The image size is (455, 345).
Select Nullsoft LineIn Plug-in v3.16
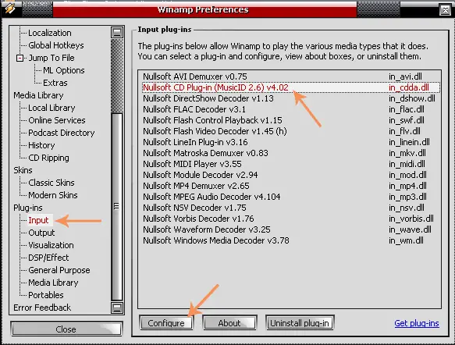click(291, 143)
